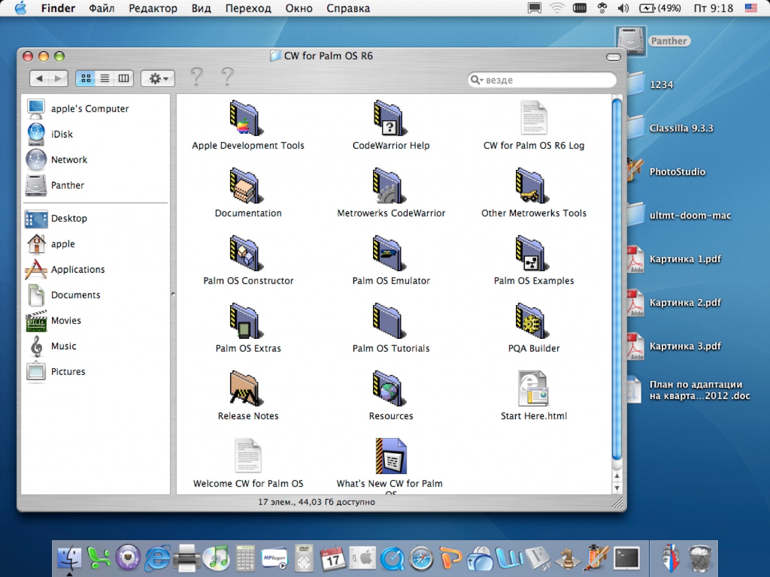
Task: Open the Apple menu
Action: point(20,8)
